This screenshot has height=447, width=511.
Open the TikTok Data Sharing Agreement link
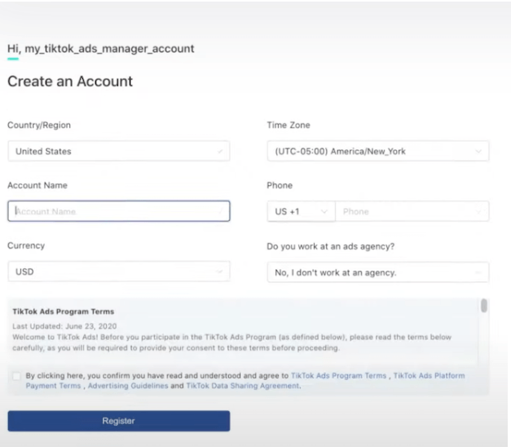tap(243, 386)
